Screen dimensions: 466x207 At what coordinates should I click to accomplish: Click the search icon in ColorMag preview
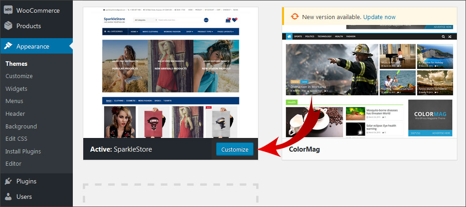tap(442, 36)
